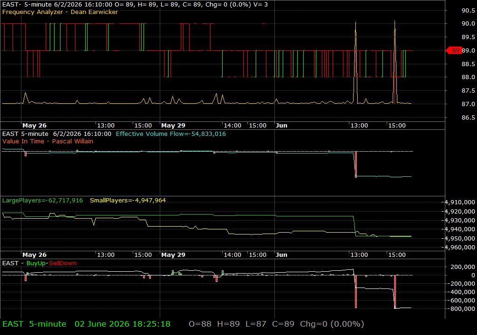Click 'May 26' date on the top time axis
Screen dimensions: 477x335
pos(34,126)
